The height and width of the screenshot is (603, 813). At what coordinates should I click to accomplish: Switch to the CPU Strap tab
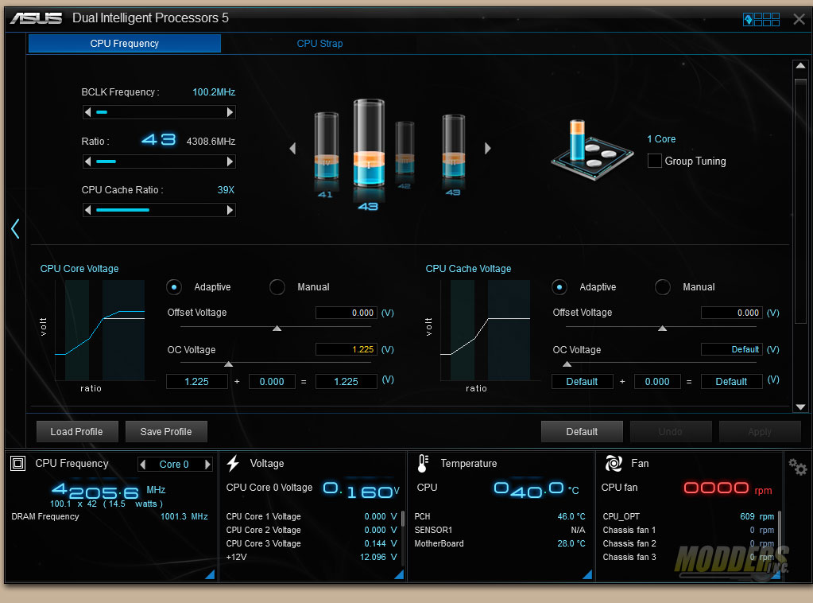coord(319,44)
